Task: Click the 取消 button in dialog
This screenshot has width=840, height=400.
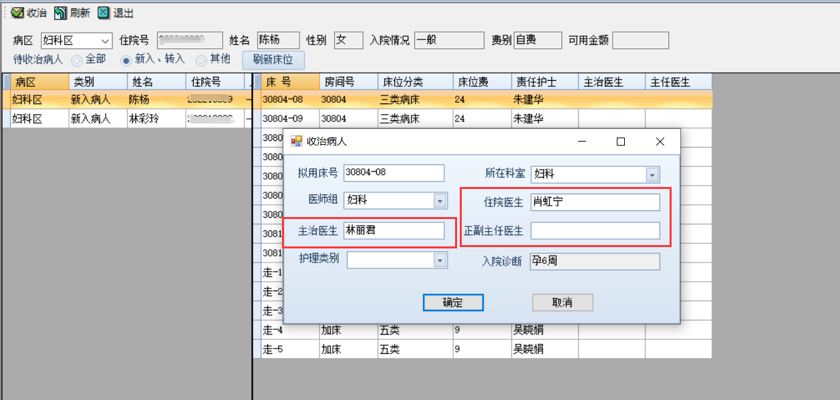Action: click(x=563, y=303)
